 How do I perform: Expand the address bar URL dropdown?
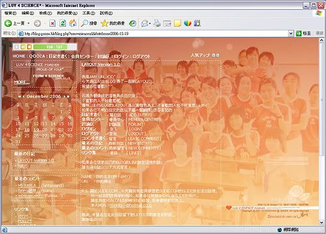point(291,33)
